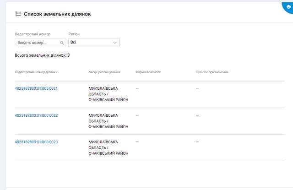Screen dimensions: 293x190
Task: Select location cell of parcel ending 0022
Action: point(109,121)
